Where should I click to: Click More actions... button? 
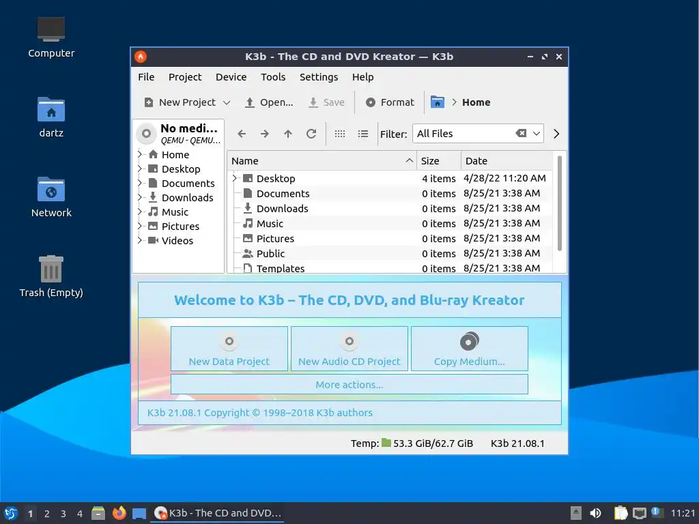pos(349,385)
